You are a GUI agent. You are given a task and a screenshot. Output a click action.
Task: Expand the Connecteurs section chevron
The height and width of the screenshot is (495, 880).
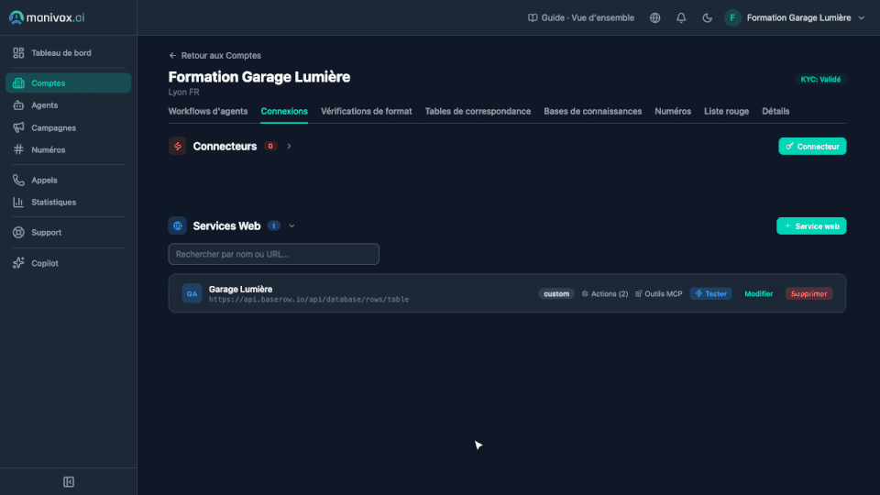click(289, 146)
